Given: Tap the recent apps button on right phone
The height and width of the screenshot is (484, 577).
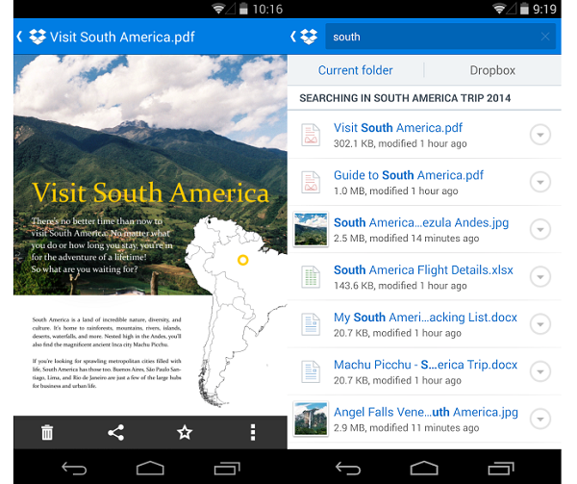Looking at the screenshot, I should click(501, 469).
